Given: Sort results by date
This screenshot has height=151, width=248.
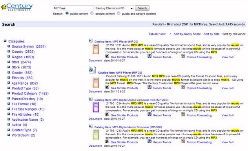Looking at the screenshot, I should [212, 34].
